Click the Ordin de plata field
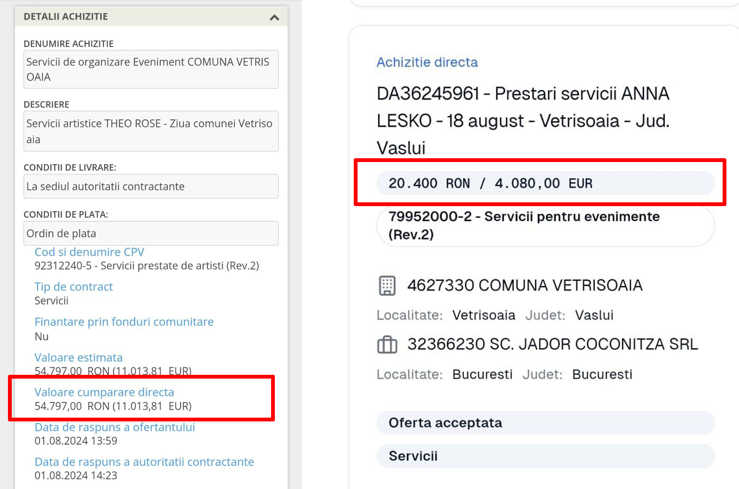739x489 pixels. pyautogui.click(x=151, y=233)
